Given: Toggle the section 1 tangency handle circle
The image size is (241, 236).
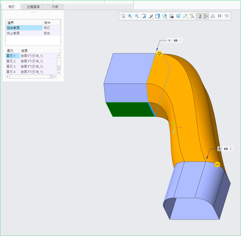Looking at the screenshot, I should 159,54.
